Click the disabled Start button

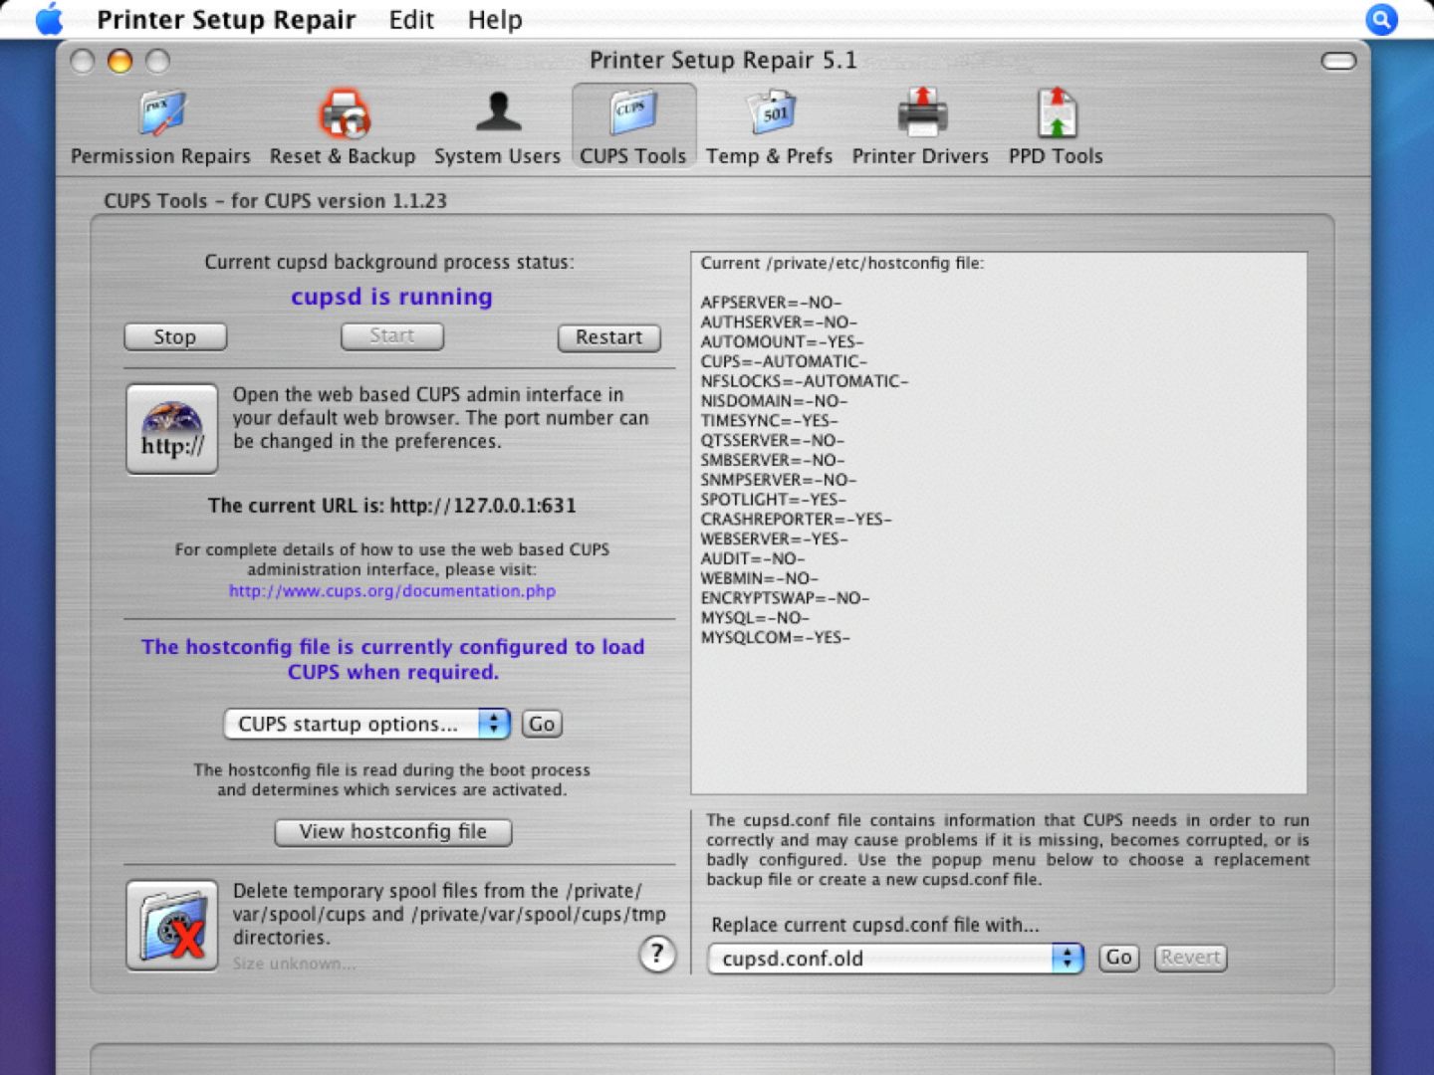392,336
